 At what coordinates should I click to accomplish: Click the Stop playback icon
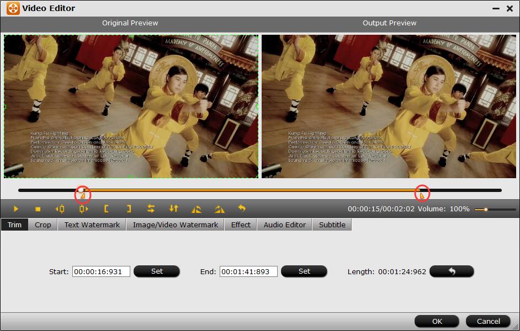pos(38,209)
